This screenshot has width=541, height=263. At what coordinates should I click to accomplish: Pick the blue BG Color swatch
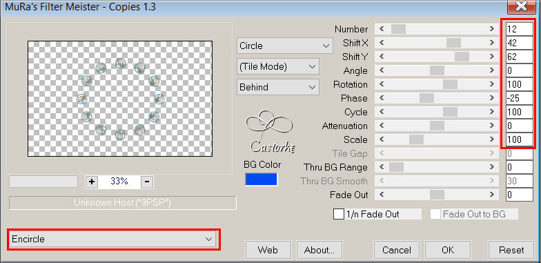pyautogui.click(x=261, y=179)
